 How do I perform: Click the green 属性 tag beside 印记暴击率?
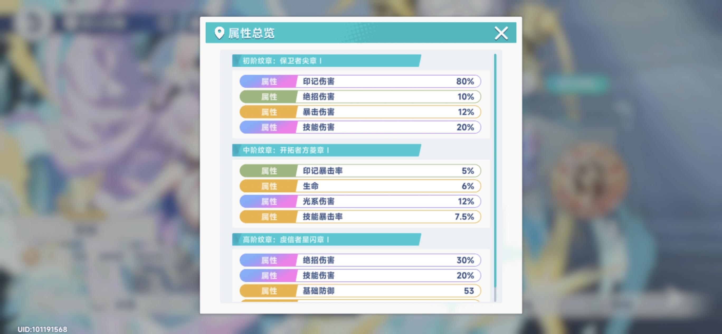pyautogui.click(x=269, y=171)
